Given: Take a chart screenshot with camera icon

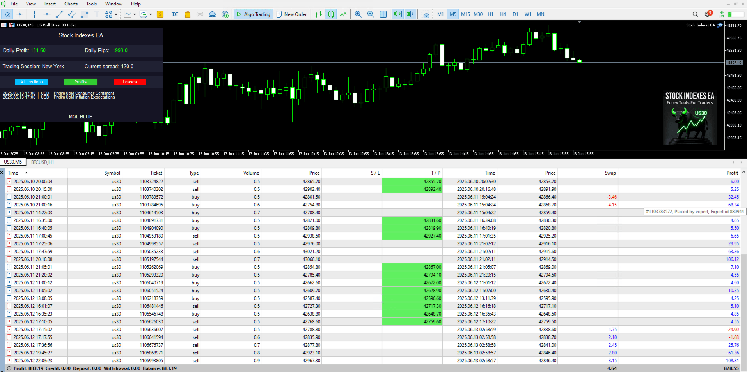Looking at the screenshot, I should click(426, 14).
